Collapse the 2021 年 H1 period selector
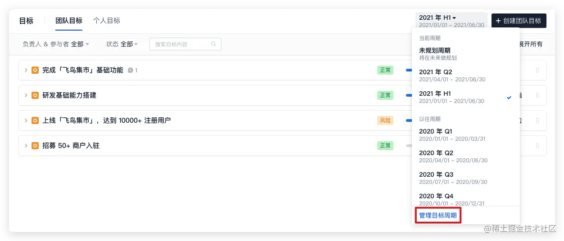 [x=451, y=21]
